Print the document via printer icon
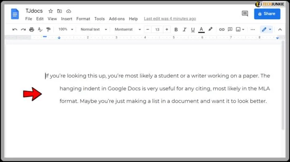The image size is (290, 162). 32,29
